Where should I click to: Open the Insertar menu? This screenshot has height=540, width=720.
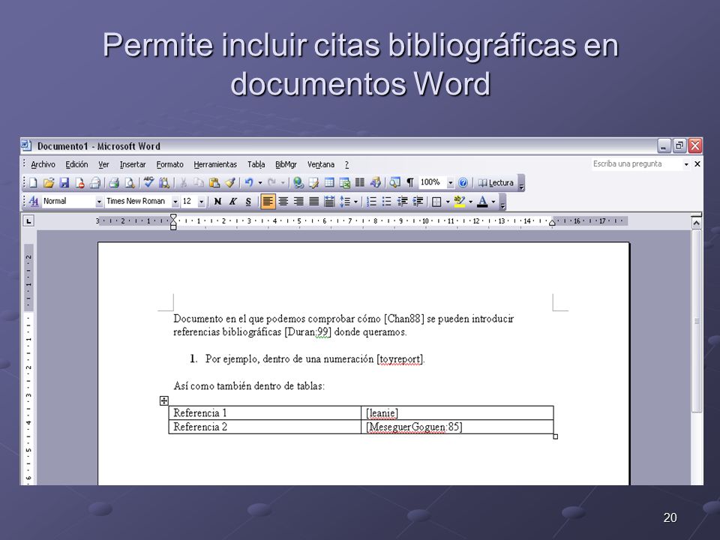(x=133, y=164)
